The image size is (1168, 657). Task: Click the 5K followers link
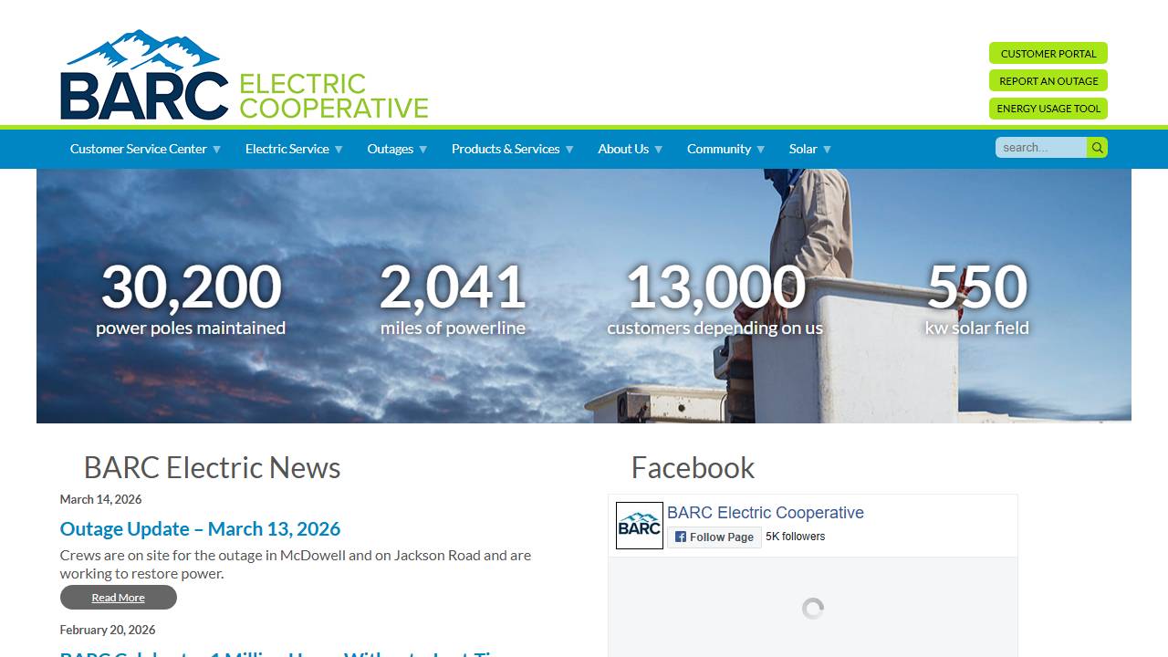795,537
